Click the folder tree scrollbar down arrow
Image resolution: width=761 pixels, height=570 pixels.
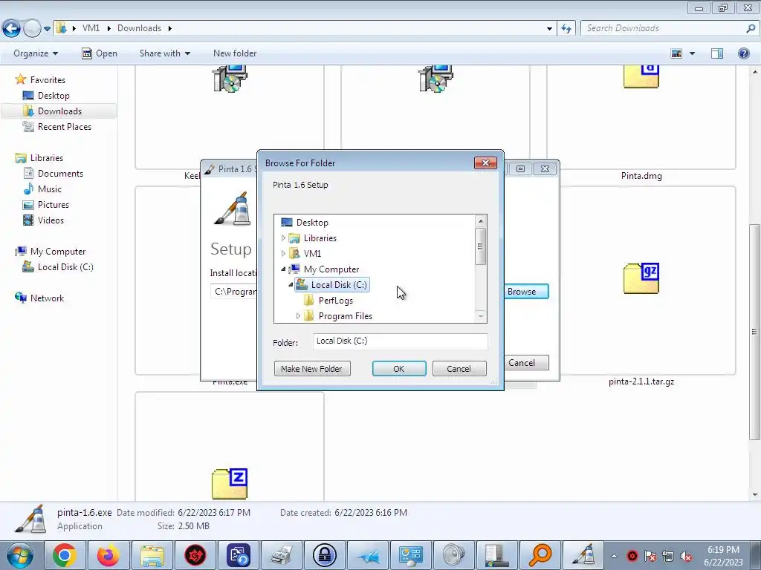(481, 316)
